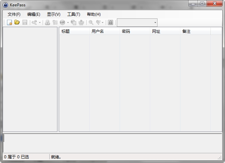Open the quick search combo box
225x163 pixels.
(x=137, y=22)
